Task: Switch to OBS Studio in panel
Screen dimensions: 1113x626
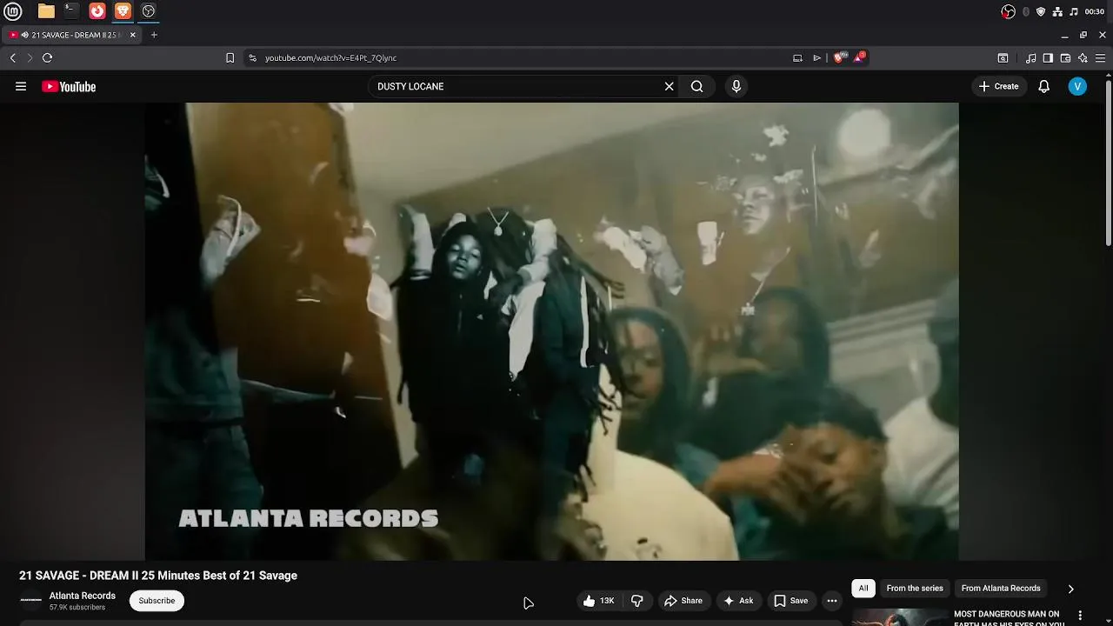Action: point(149,11)
